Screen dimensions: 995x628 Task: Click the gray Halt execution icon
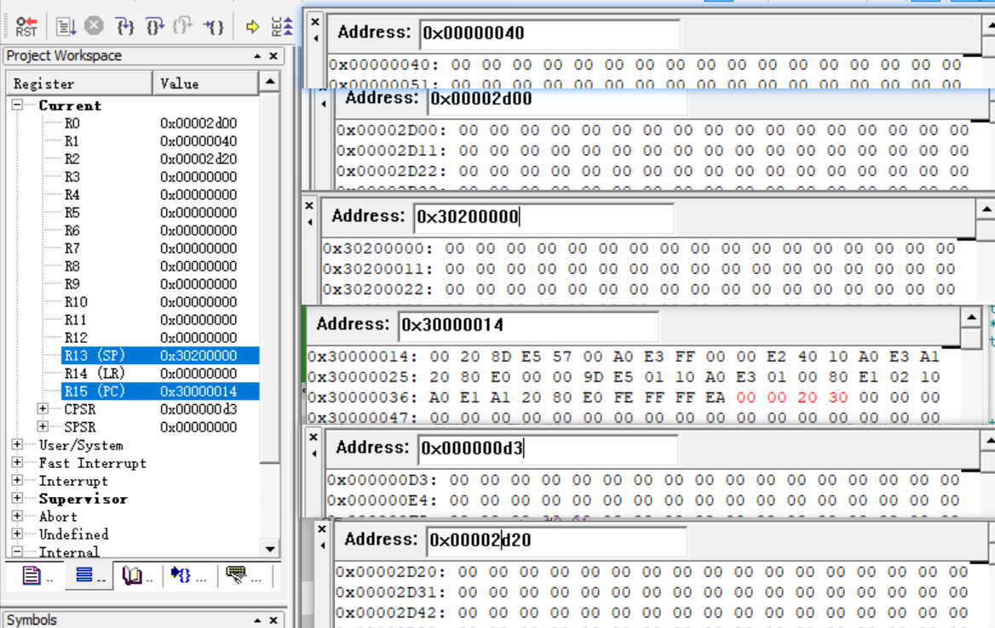pos(94,26)
